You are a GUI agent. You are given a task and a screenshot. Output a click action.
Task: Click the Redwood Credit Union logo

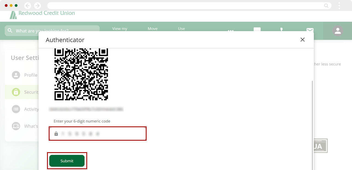(x=42, y=15)
